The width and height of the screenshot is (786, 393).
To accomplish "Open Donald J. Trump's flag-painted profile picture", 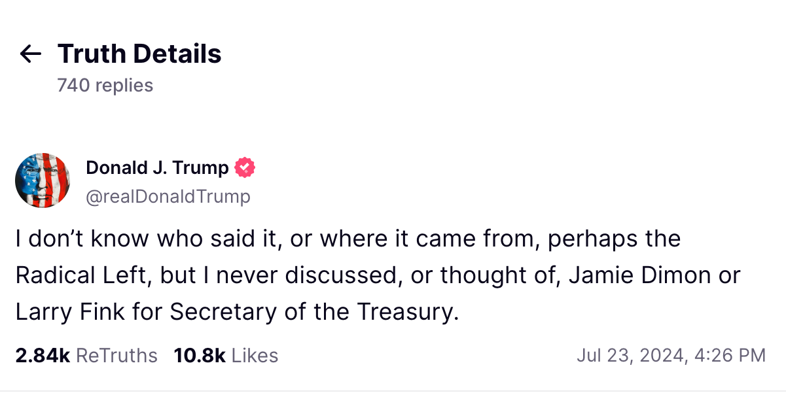I will 43,180.
